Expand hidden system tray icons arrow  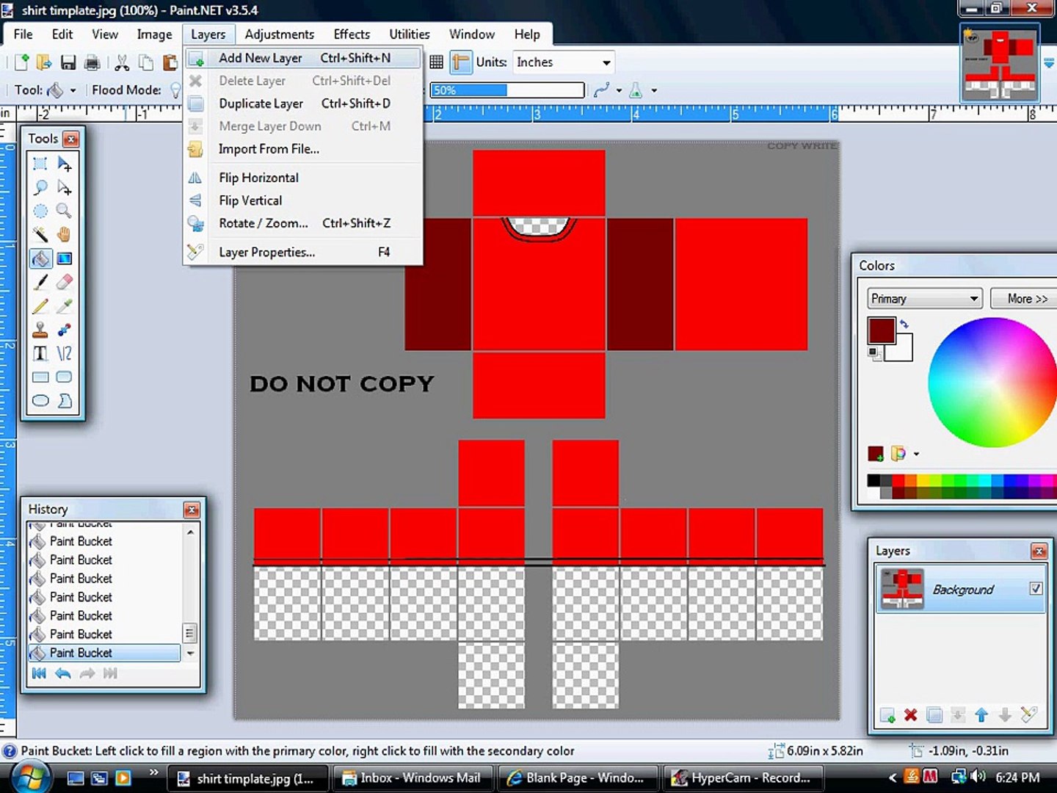tap(893, 778)
